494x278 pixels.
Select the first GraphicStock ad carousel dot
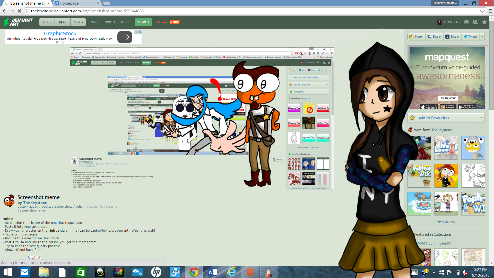57,42
